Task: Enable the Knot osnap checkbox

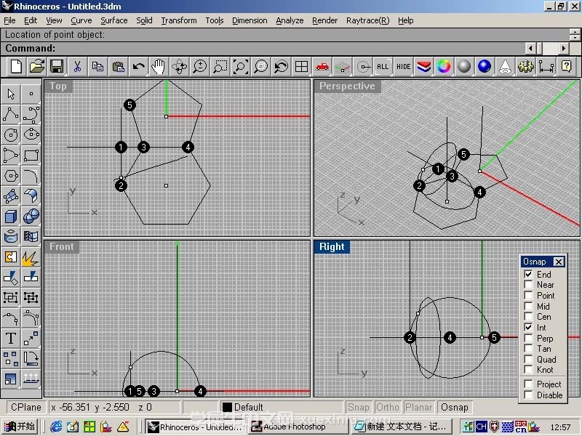Action: [529, 370]
